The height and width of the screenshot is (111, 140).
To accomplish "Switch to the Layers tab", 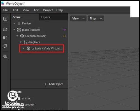I will pyautogui.click(x=46, y=17).
